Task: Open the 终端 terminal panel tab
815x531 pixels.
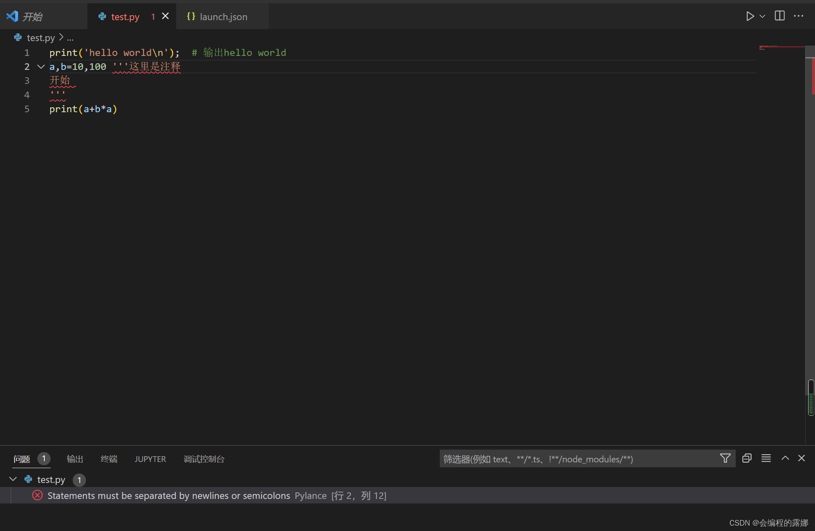Action: coord(109,459)
